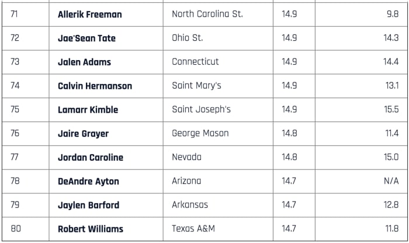Image resolution: width=409 pixels, height=243 pixels.
Task: Select the 15.5 value for Lamarr Kimble
Action: 391,110
